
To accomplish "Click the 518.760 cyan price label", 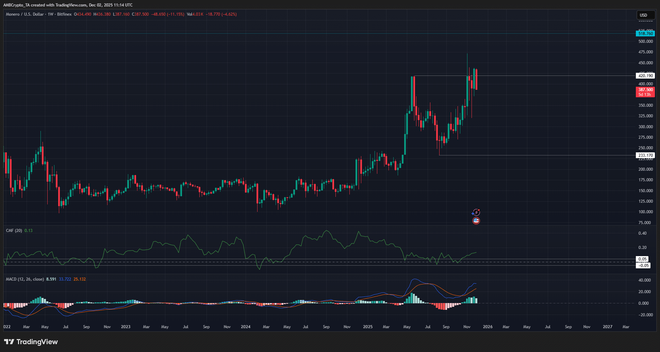I will 645,34.
